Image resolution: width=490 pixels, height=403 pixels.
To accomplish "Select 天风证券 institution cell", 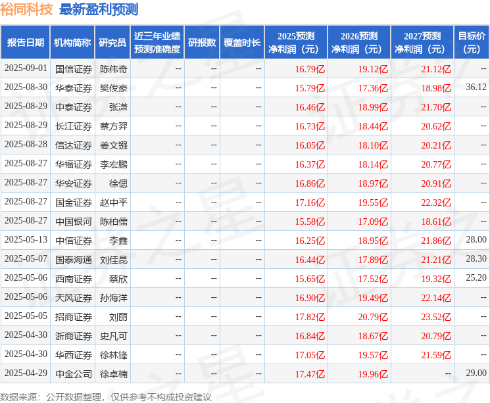I will coord(74,297).
